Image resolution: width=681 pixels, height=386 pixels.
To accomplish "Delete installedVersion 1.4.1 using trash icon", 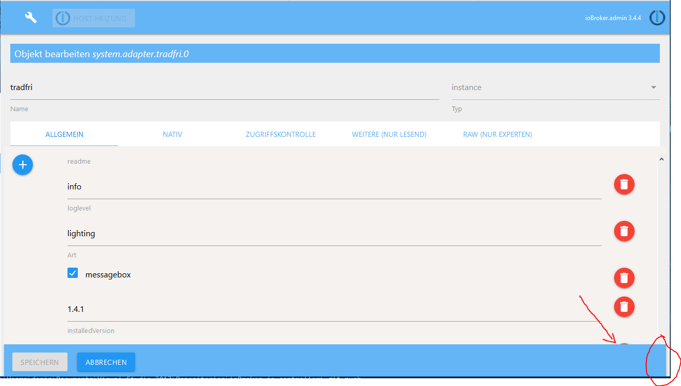I will [x=624, y=307].
